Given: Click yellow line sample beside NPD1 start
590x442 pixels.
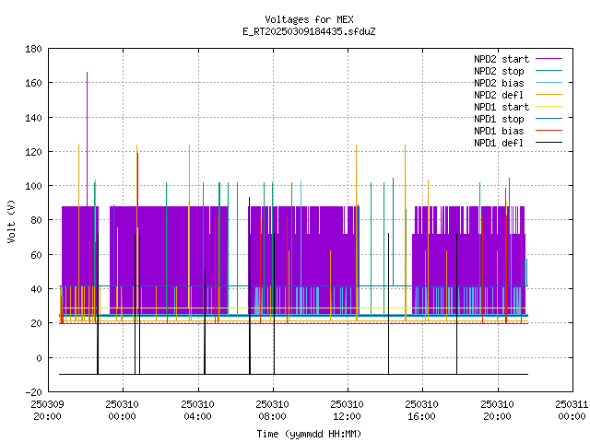Looking at the screenshot, I should pyautogui.click(x=549, y=107).
